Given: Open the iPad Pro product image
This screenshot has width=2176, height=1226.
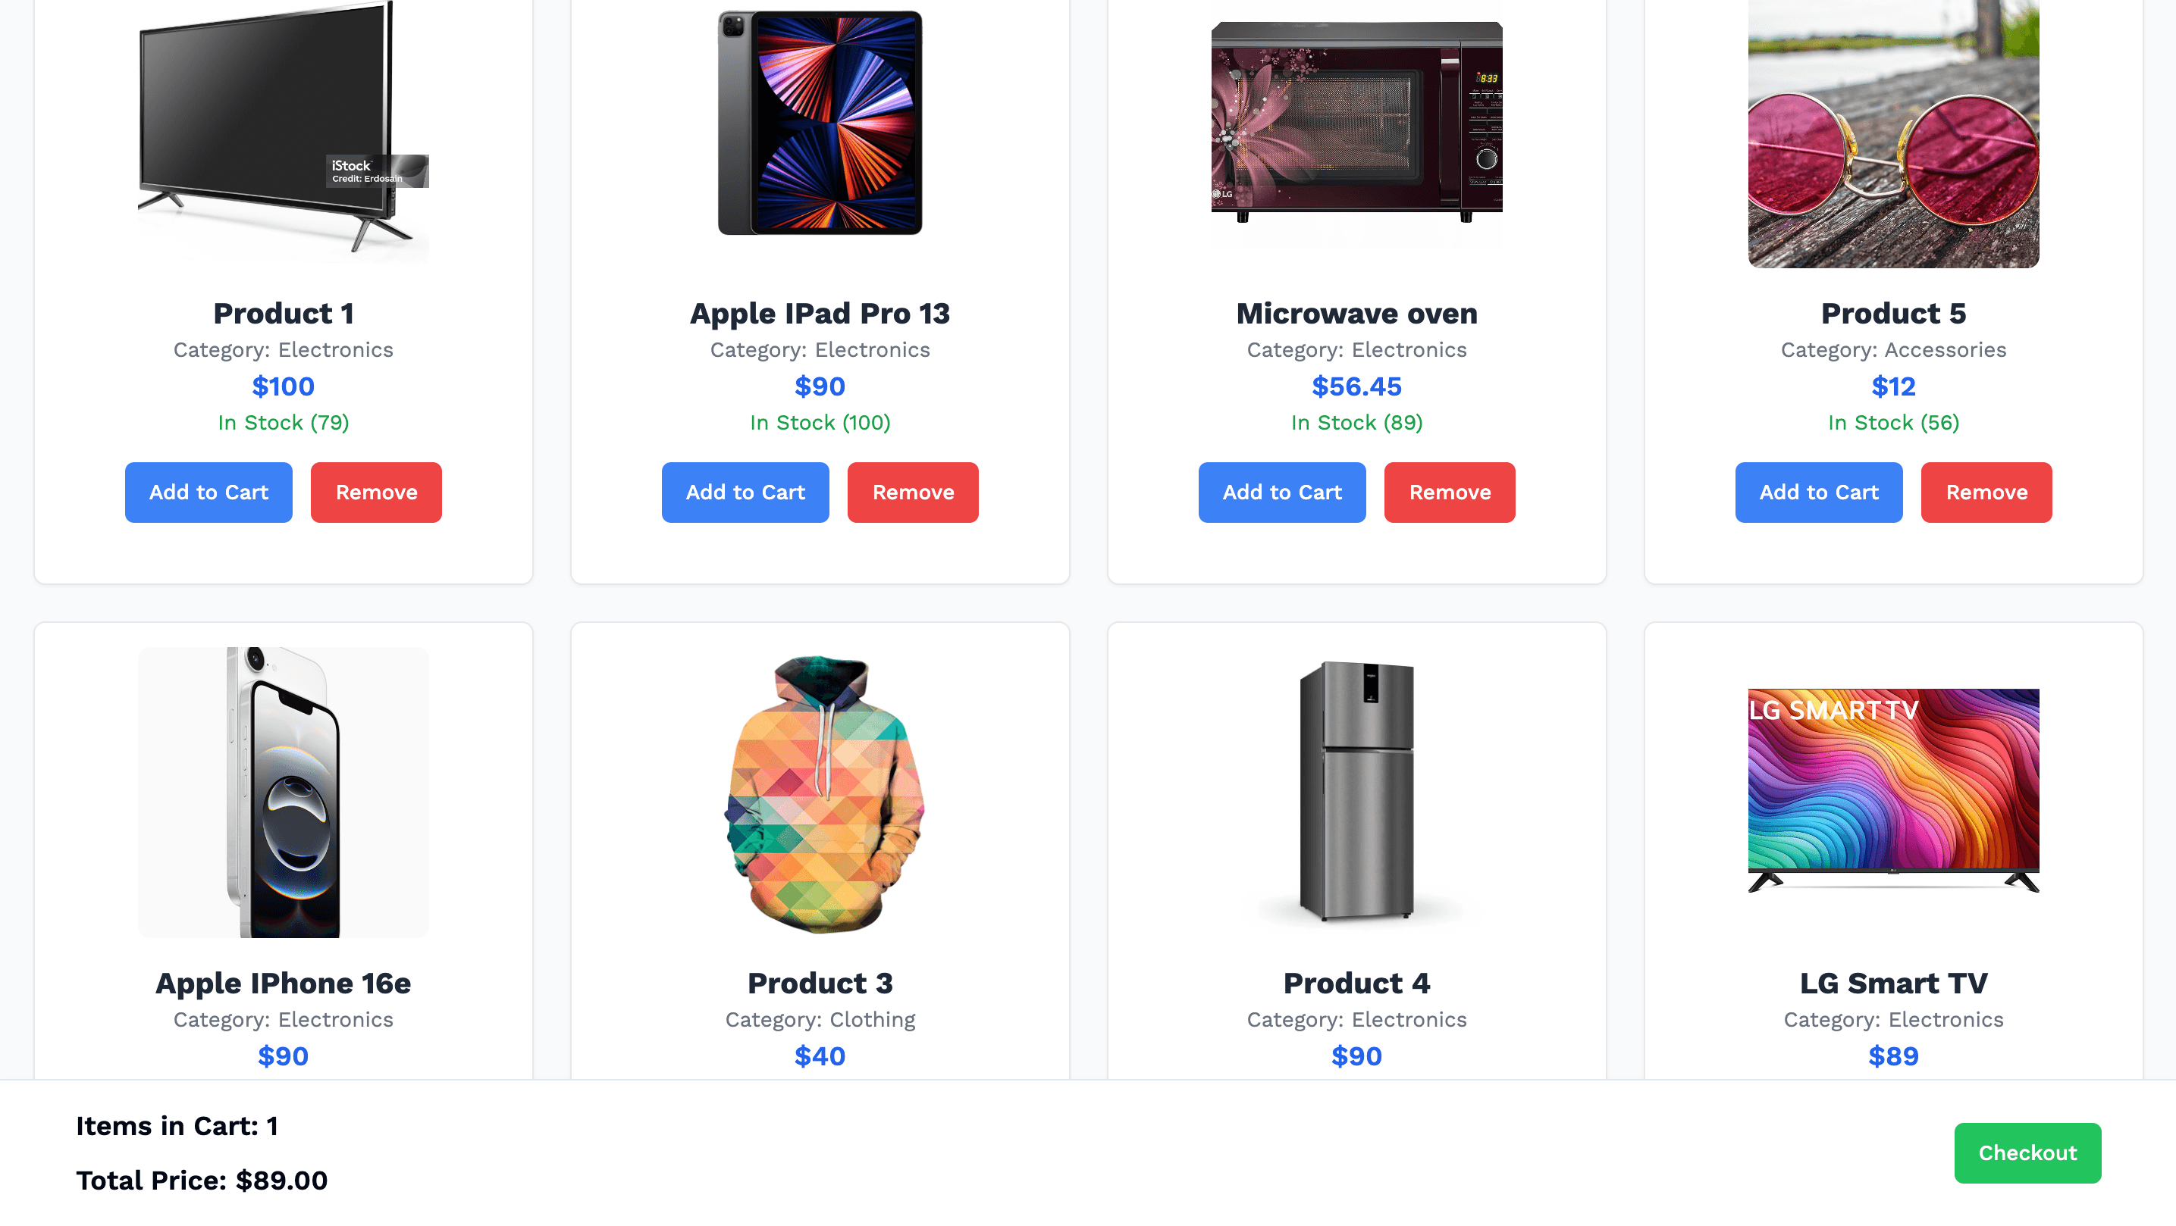Looking at the screenshot, I should pos(820,123).
